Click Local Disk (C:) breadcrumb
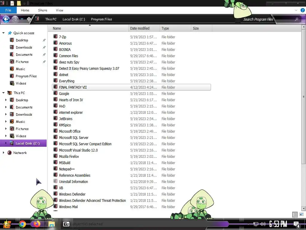The width and height of the screenshot is (306, 230). [74, 19]
